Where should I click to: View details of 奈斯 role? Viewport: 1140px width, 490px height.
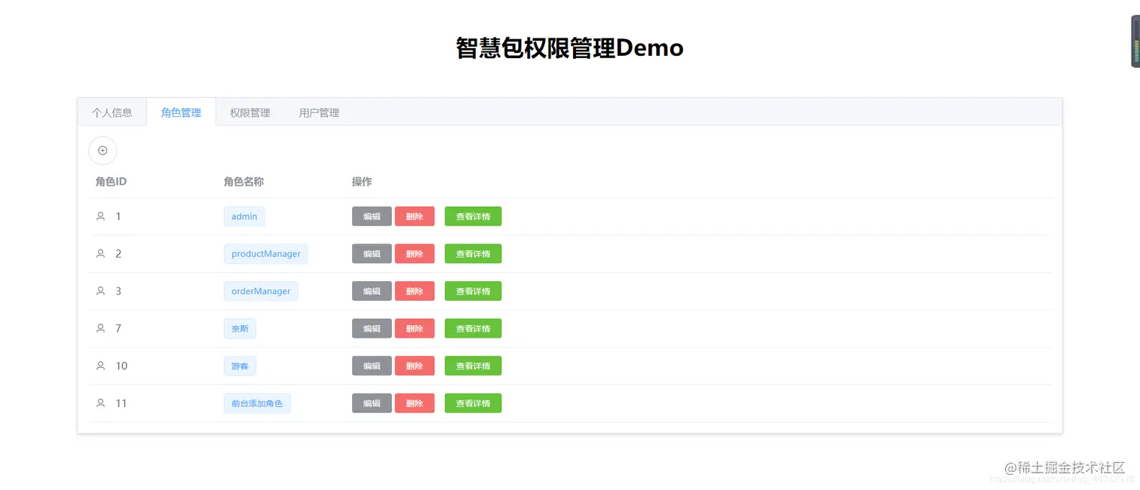473,329
